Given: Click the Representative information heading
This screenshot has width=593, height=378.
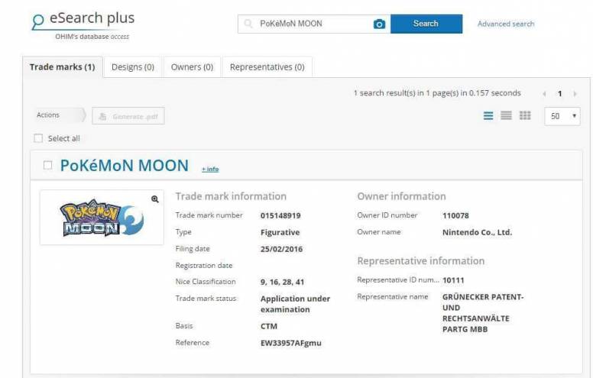Looking at the screenshot, I should pos(420,261).
